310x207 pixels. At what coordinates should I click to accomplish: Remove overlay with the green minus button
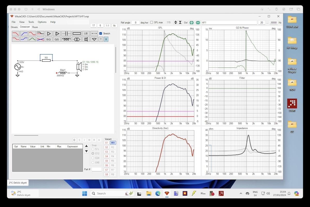198,22
